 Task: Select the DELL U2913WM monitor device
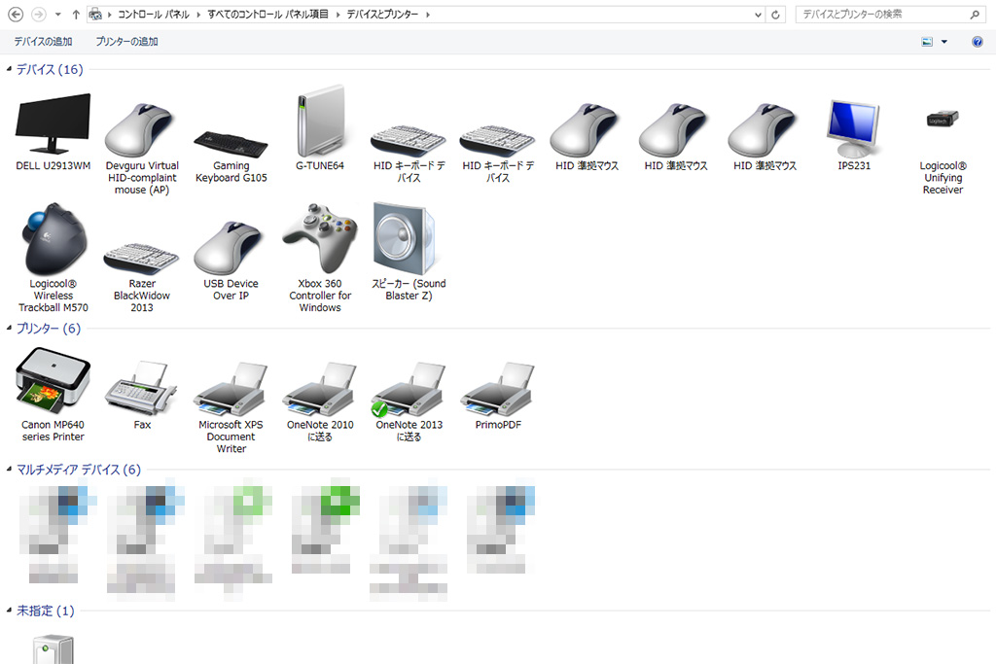53,132
